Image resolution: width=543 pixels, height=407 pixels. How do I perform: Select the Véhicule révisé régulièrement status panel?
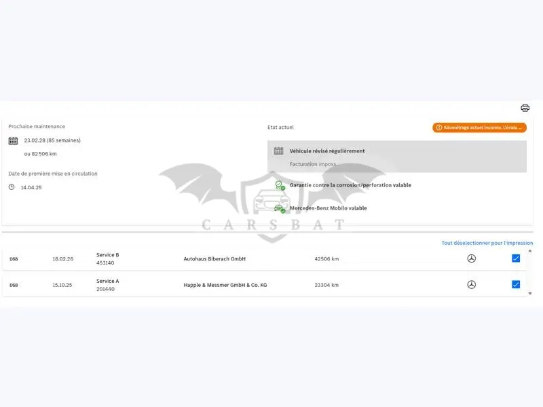click(x=397, y=157)
